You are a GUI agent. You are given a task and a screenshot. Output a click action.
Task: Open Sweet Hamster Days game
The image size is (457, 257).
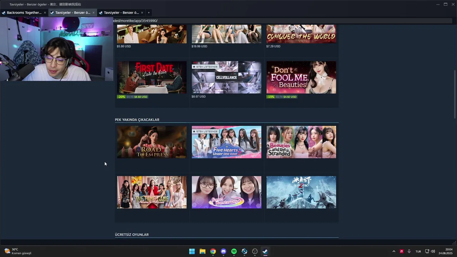click(x=226, y=192)
